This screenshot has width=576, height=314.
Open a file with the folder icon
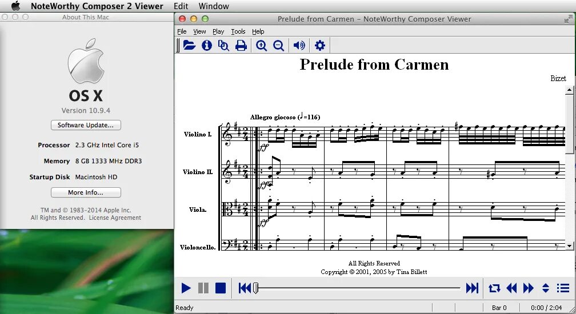point(189,45)
